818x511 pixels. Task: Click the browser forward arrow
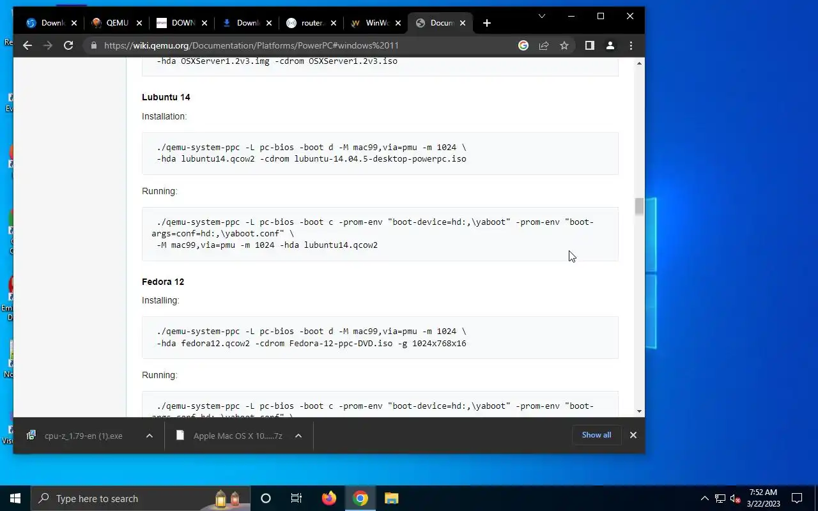47,45
